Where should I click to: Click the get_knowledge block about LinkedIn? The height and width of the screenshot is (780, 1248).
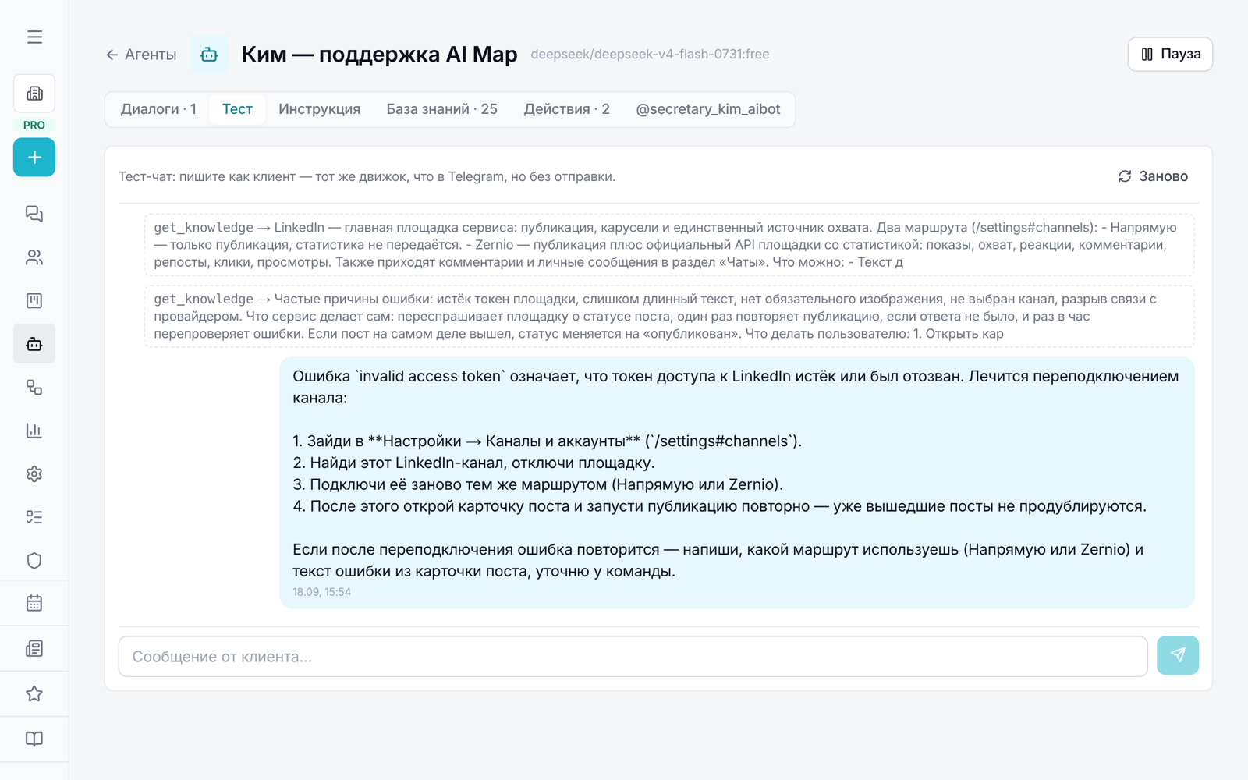669,245
